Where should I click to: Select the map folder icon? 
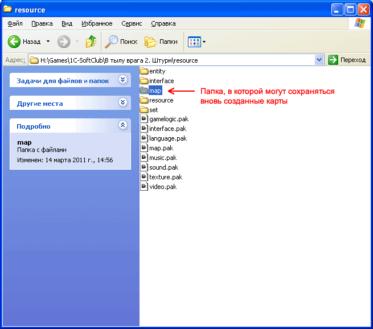point(144,91)
